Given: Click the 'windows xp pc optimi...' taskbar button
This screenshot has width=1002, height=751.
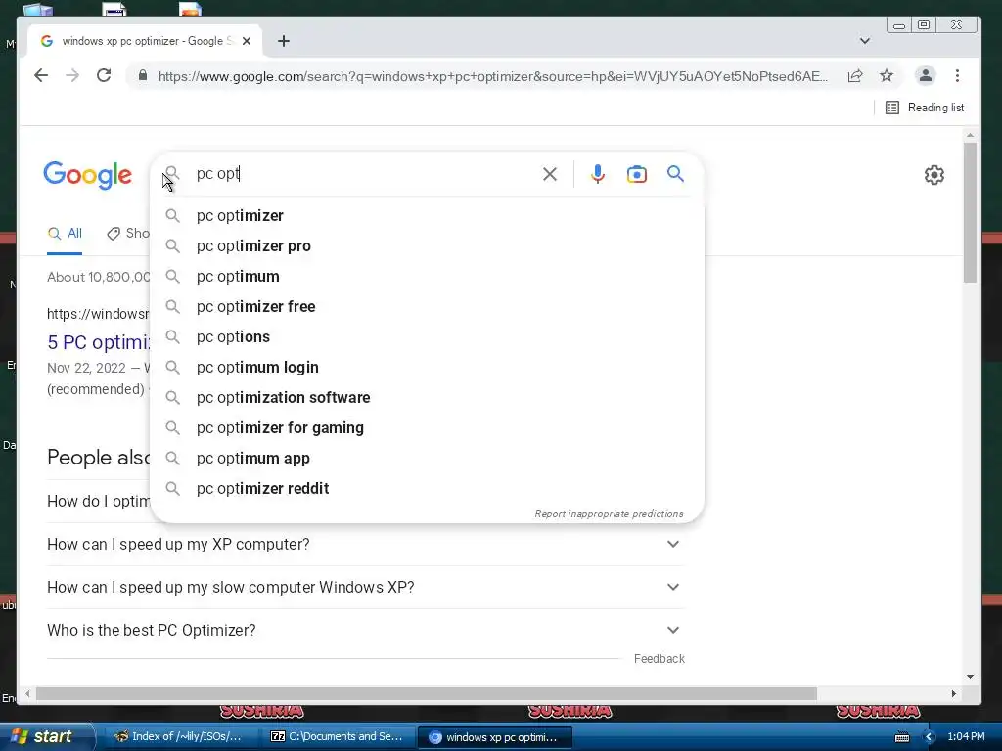Looking at the screenshot, I should point(494,737).
